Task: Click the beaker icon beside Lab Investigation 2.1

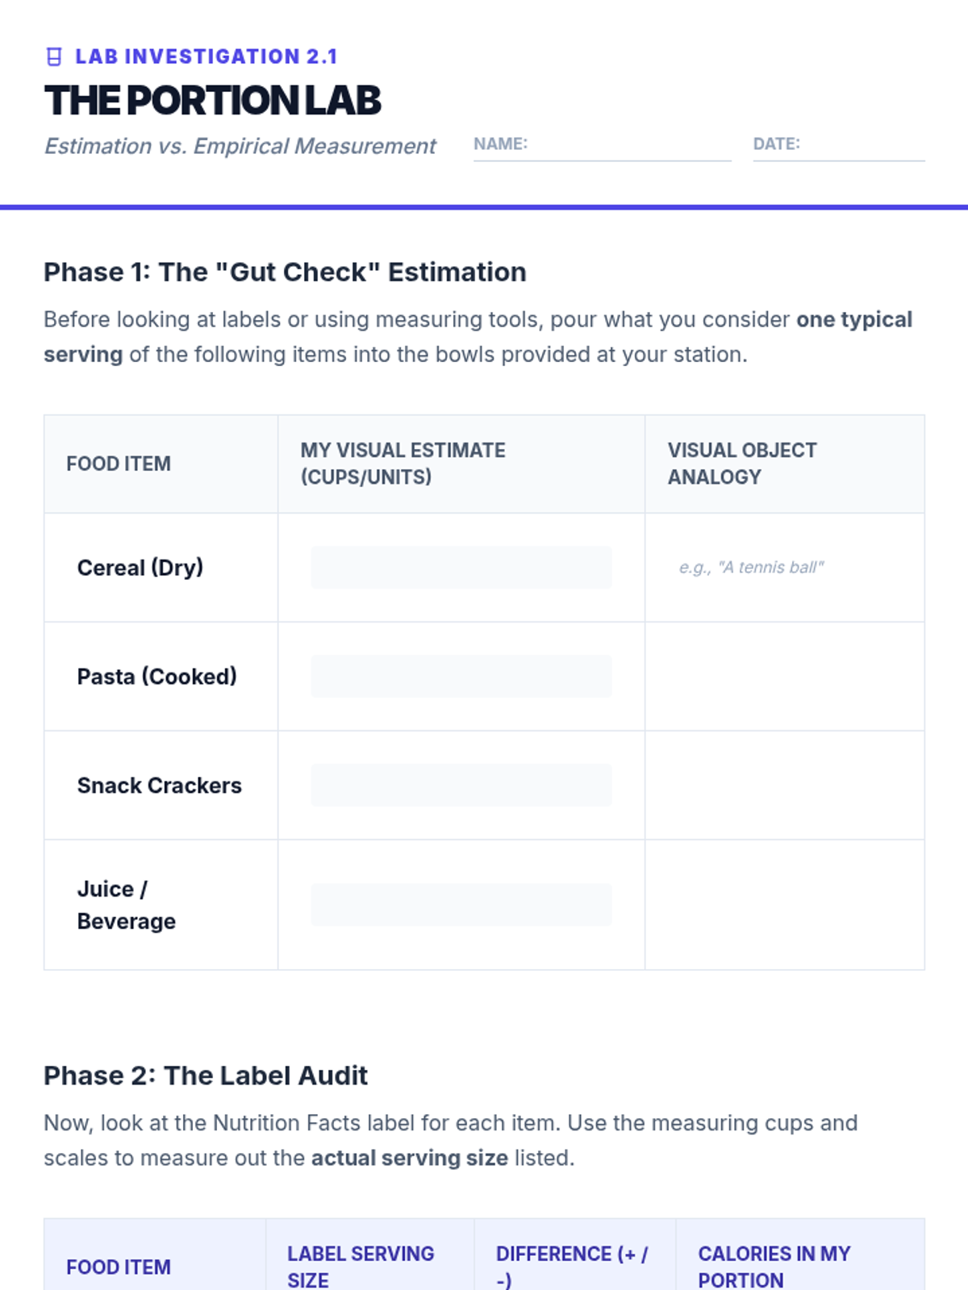Action: [54, 56]
